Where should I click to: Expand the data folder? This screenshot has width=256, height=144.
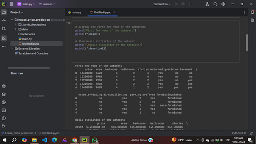coord(16,29)
